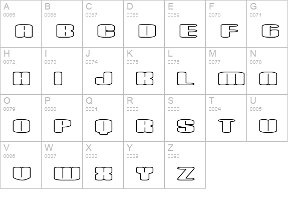The height and width of the screenshot is (211, 288).
Task: Select the outlined B glyph preview
Action: point(65,31)
